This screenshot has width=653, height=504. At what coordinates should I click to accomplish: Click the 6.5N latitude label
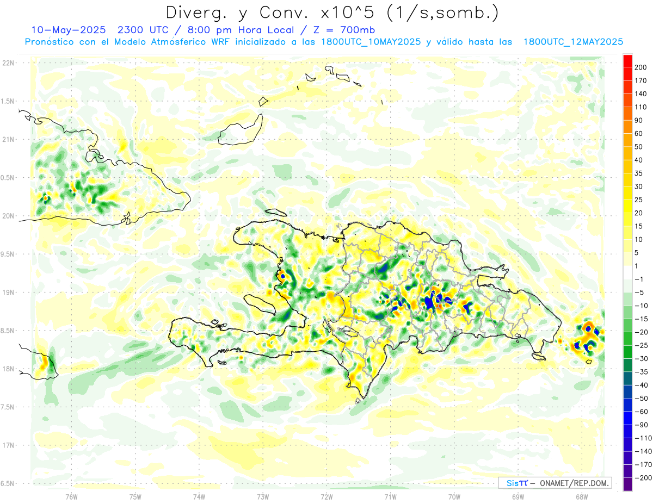click(x=7, y=483)
